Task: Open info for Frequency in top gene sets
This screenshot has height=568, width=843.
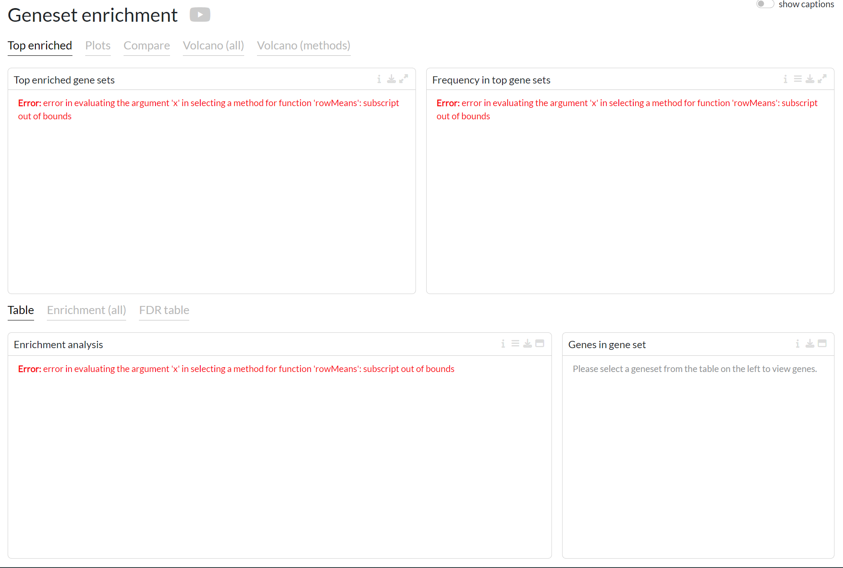Action: 785,79
